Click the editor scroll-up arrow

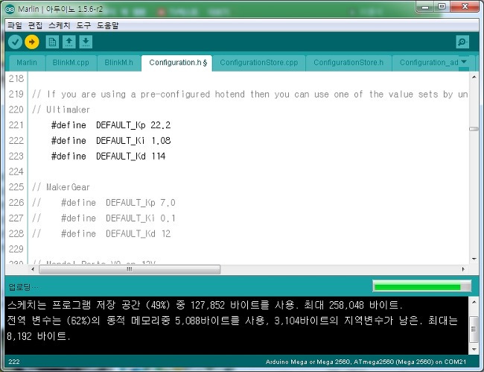[474, 77]
